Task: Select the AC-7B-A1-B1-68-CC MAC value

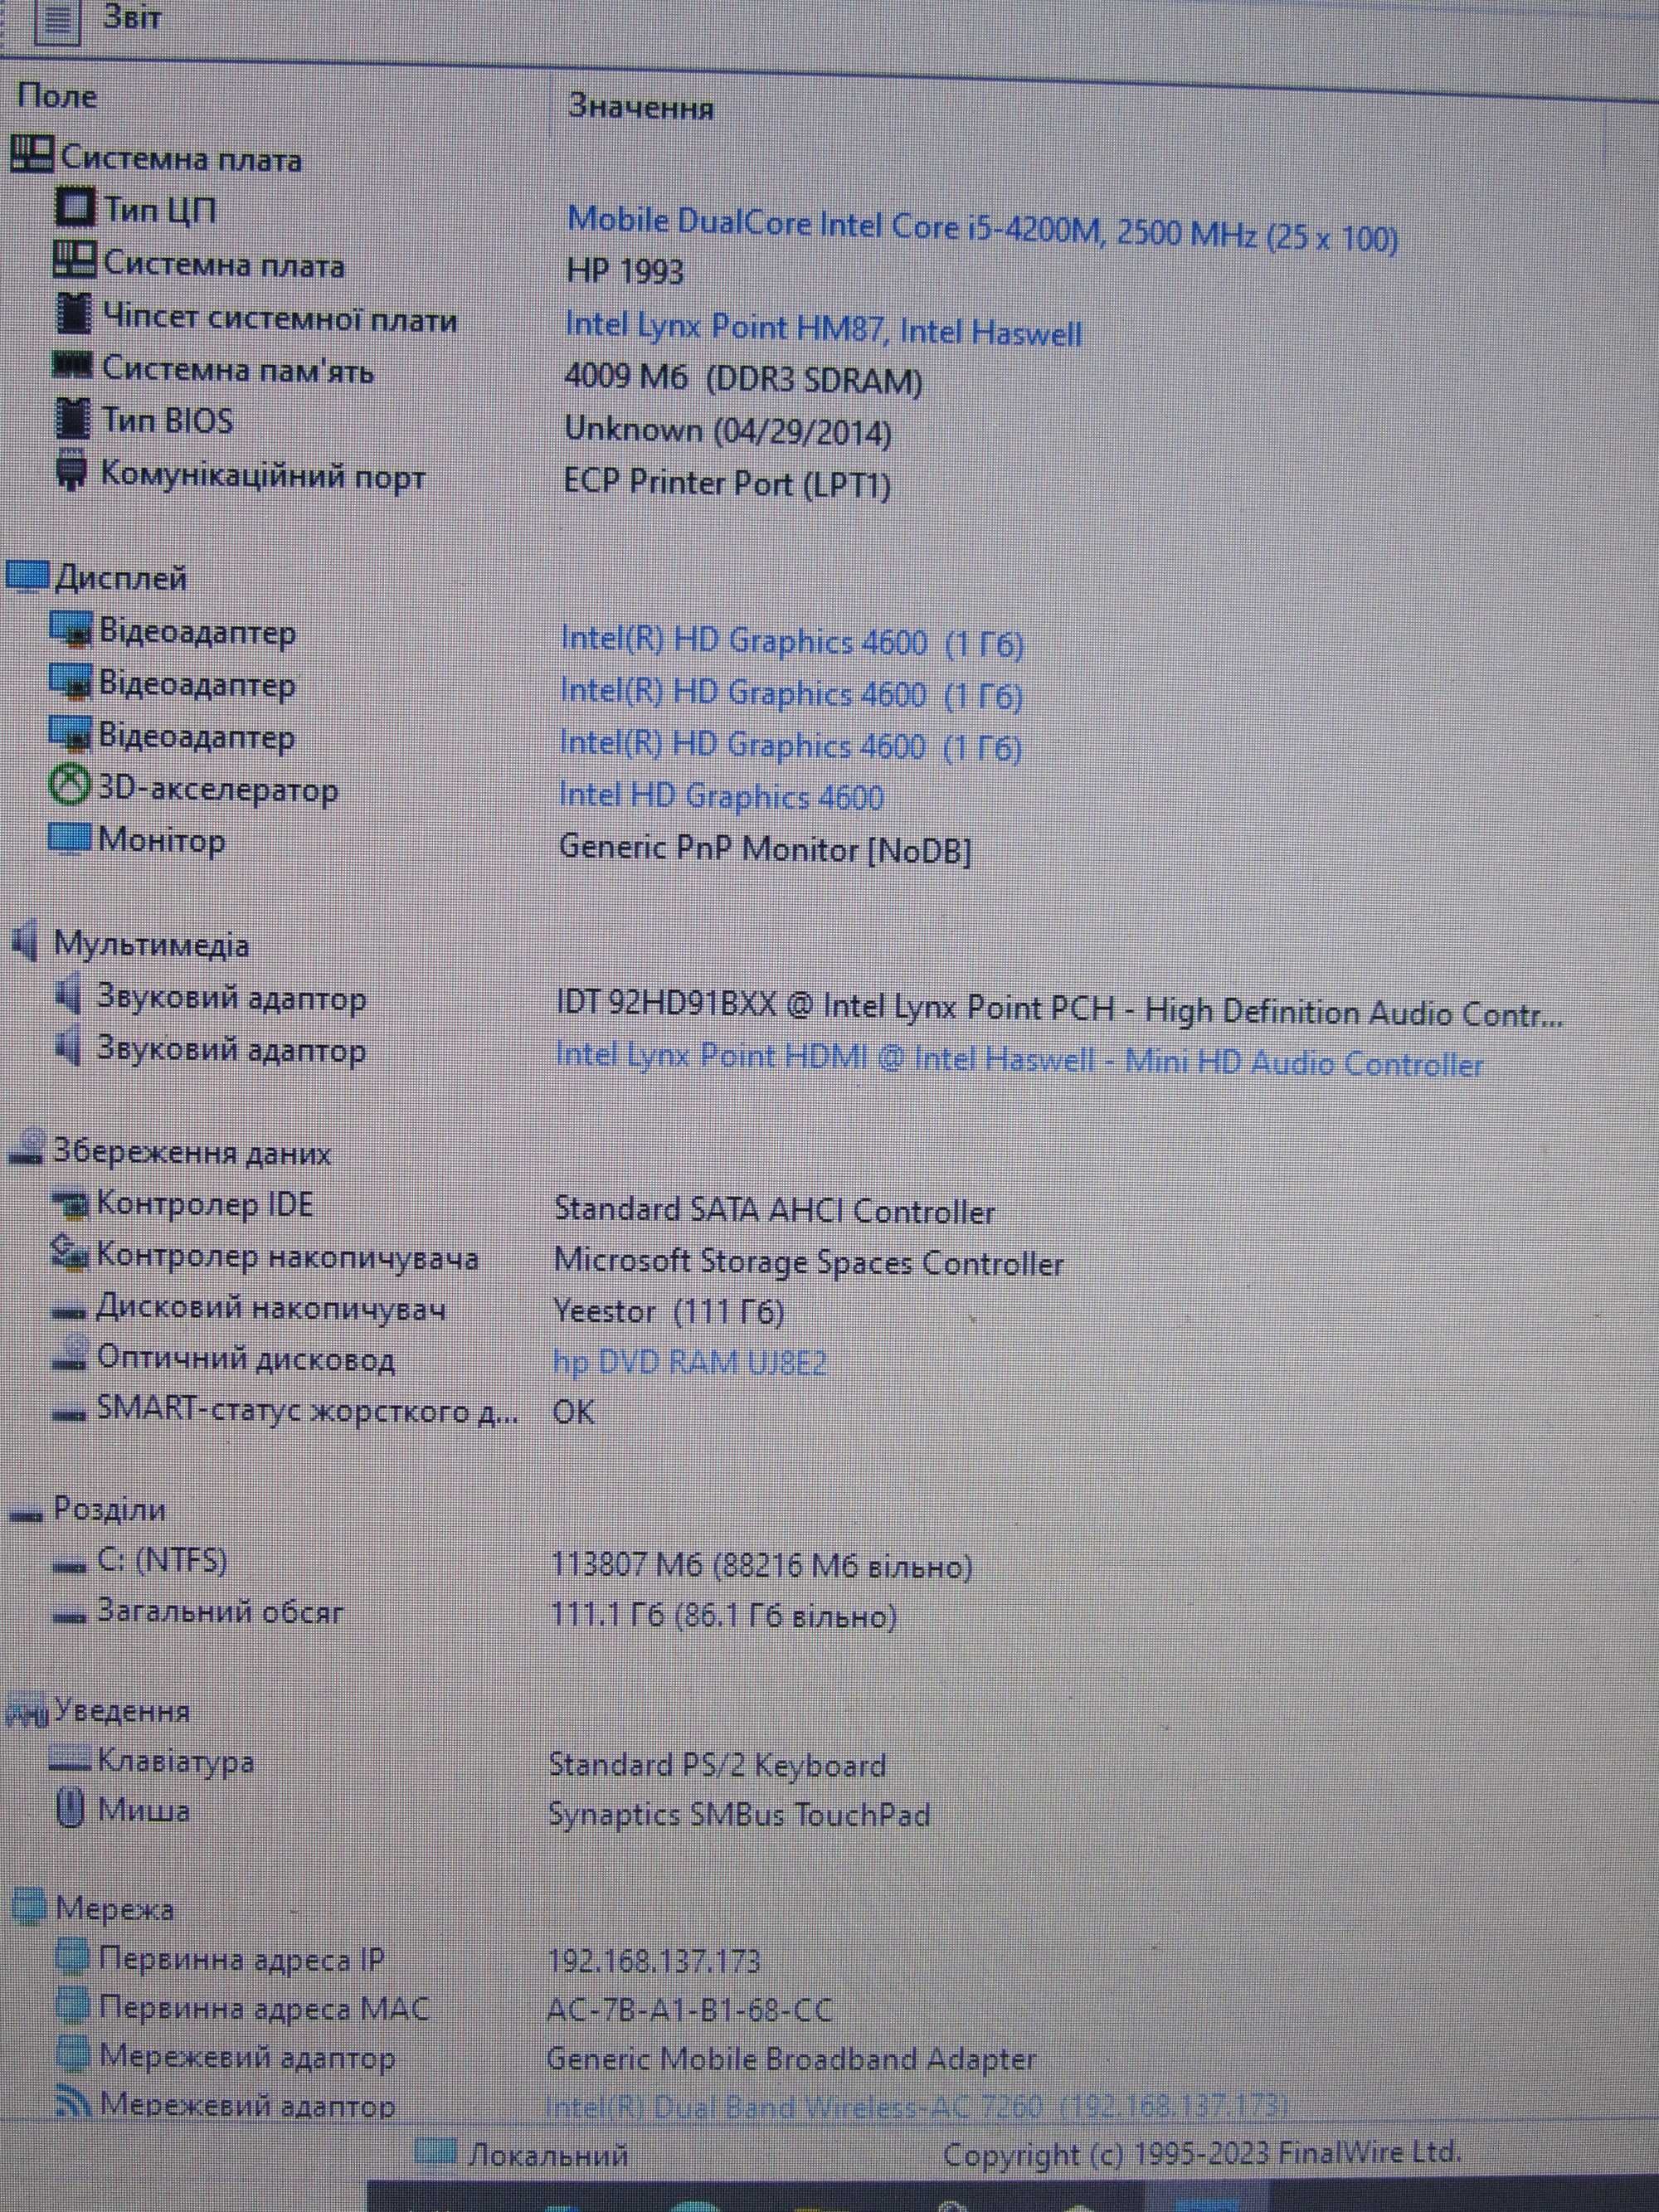Action: click(x=689, y=2009)
